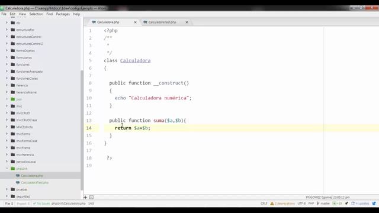
Task: Select the mvcFormsCase folder icon
Action: (13, 141)
